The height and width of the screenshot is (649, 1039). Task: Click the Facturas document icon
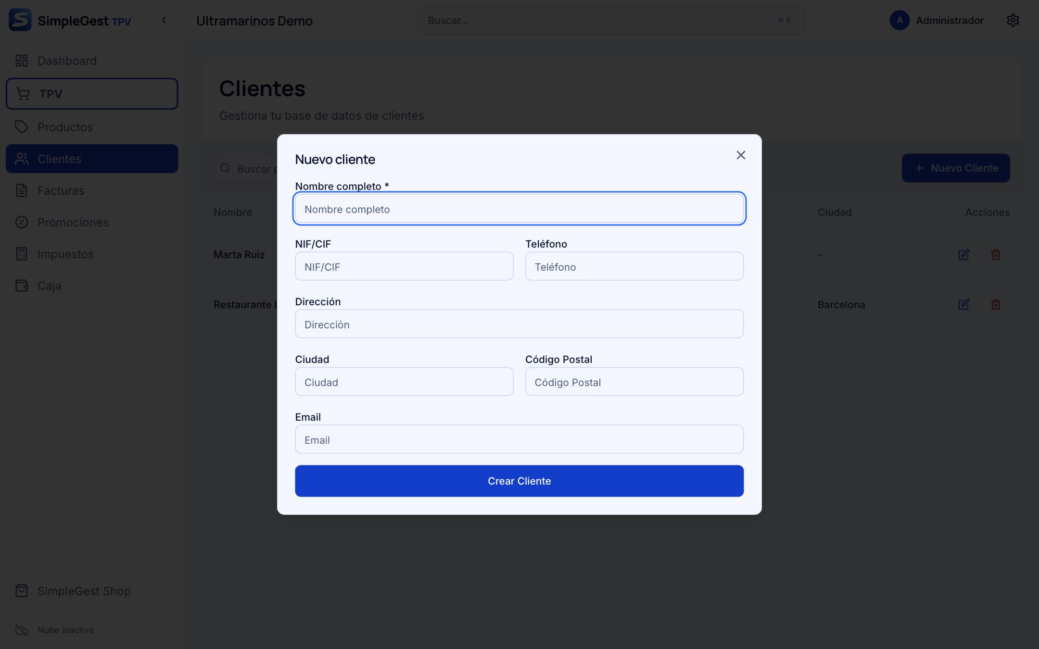point(22,190)
